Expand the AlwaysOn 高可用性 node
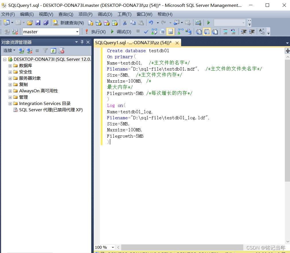The image size is (290, 253). [x=10, y=91]
